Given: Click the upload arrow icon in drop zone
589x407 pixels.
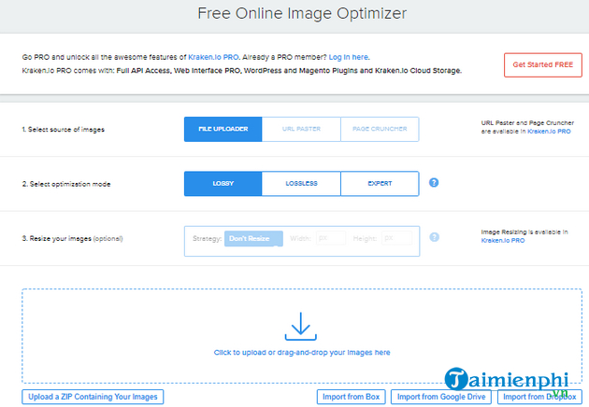Looking at the screenshot, I should [x=300, y=327].
